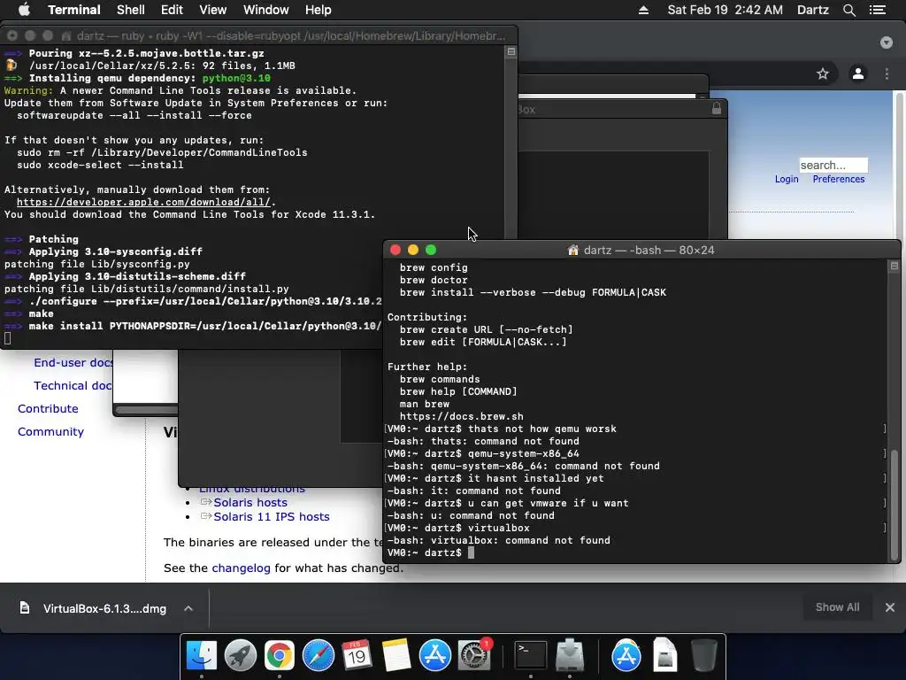Open the Apple menu
Viewport: 906px width, 680px height.
point(24,10)
